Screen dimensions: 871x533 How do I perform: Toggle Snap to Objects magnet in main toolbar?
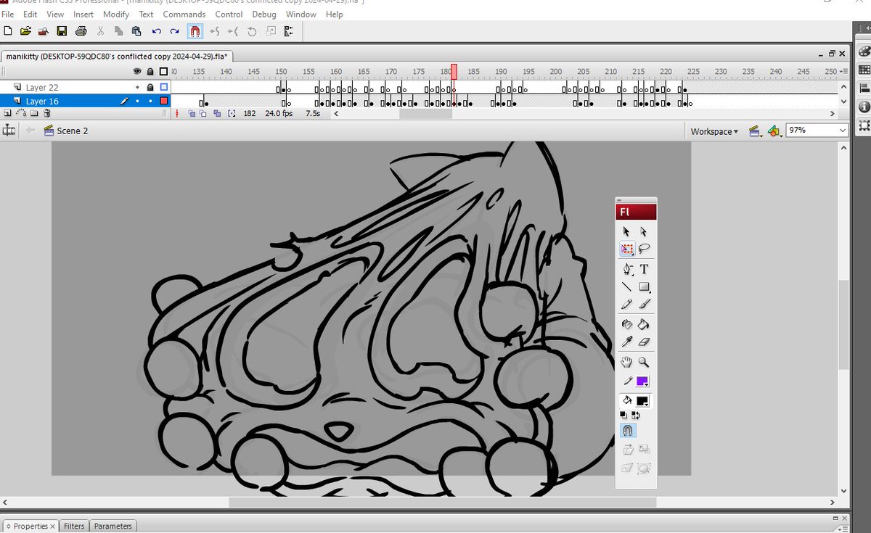(x=195, y=31)
